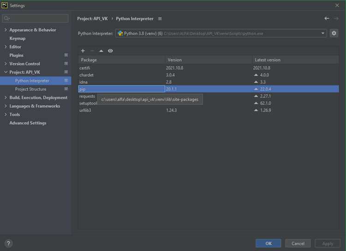Click the help question mark icon
The image size is (346, 251).
point(8,244)
